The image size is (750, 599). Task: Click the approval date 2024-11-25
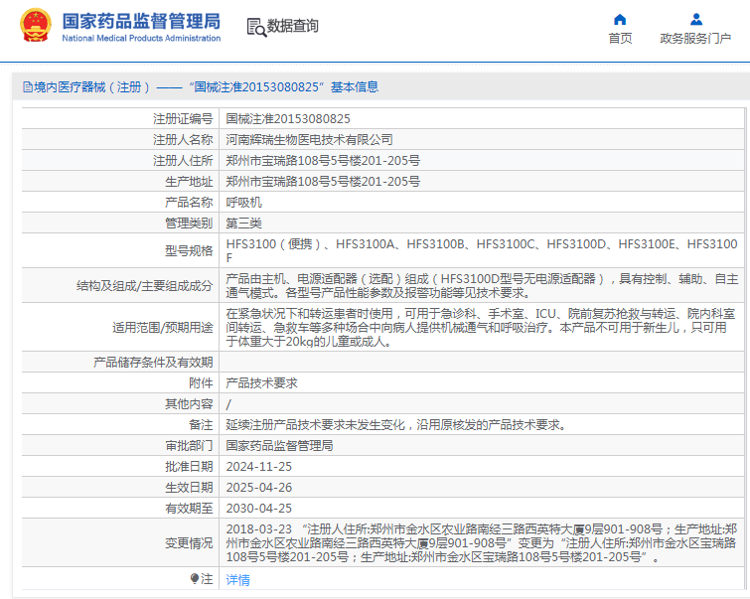pyautogui.click(x=258, y=466)
